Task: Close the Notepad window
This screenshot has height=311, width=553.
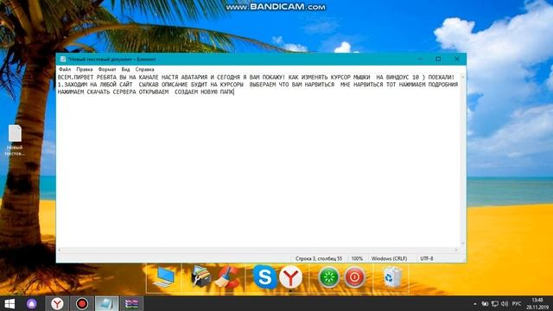Action: pos(457,59)
